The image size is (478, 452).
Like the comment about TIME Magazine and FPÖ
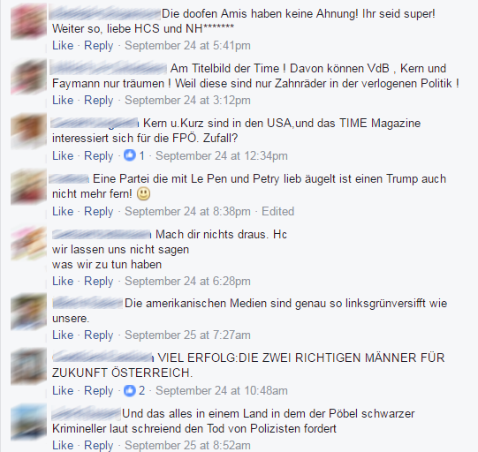(63, 155)
